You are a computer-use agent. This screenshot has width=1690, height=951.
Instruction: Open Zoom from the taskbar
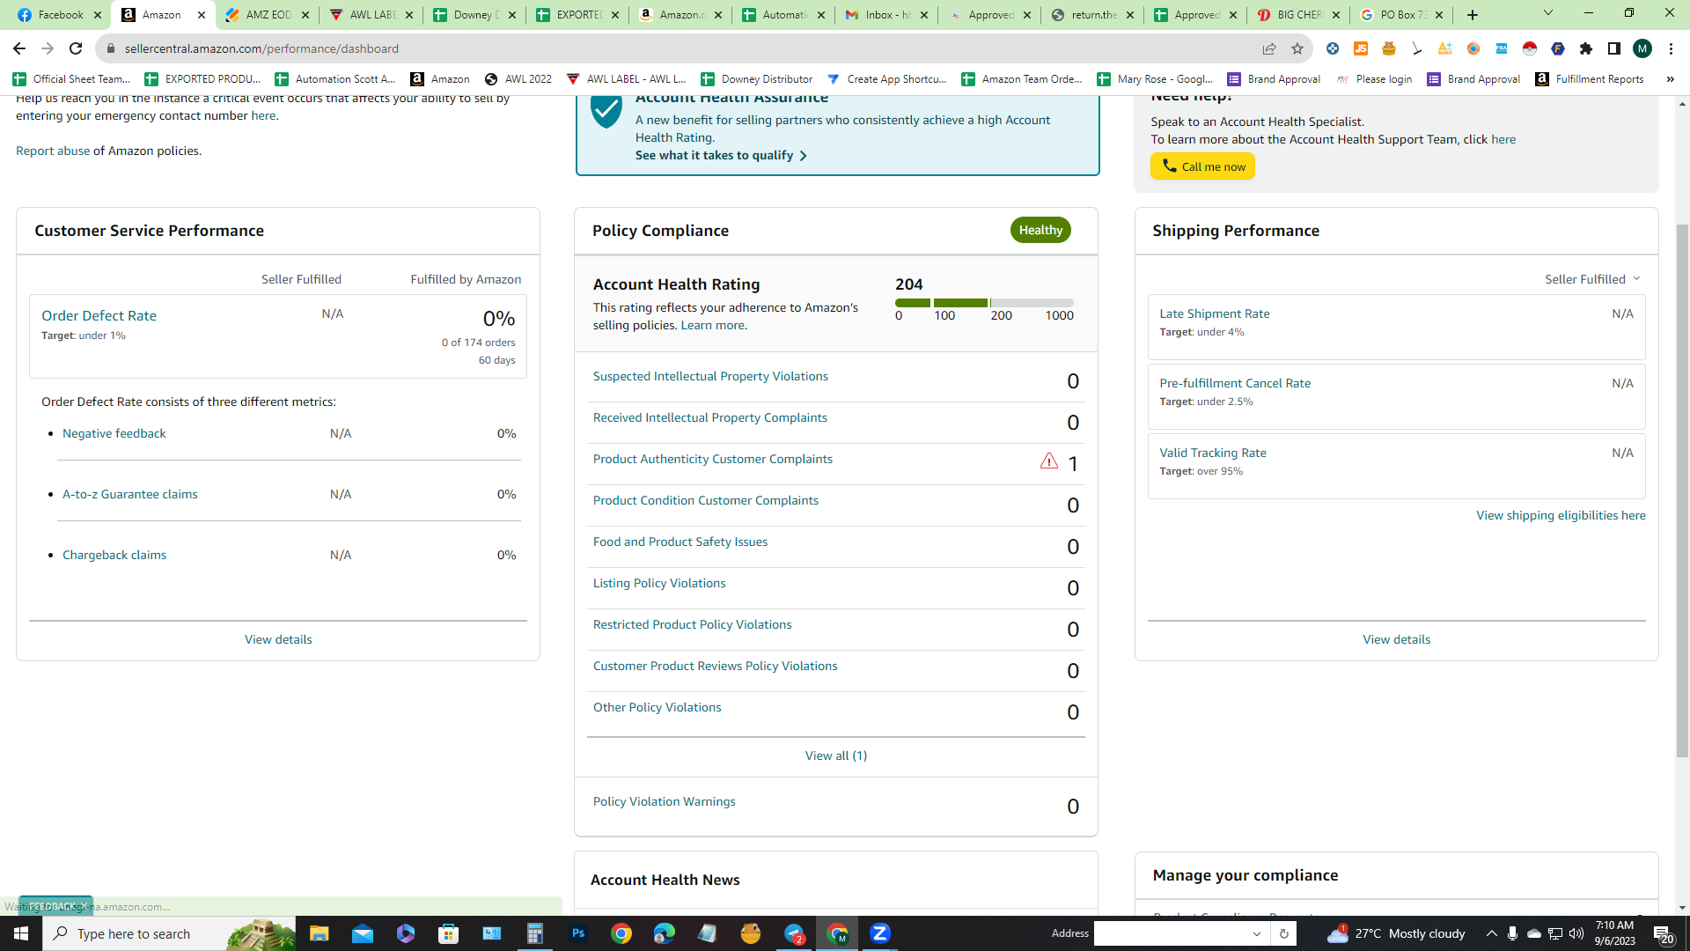(x=879, y=933)
